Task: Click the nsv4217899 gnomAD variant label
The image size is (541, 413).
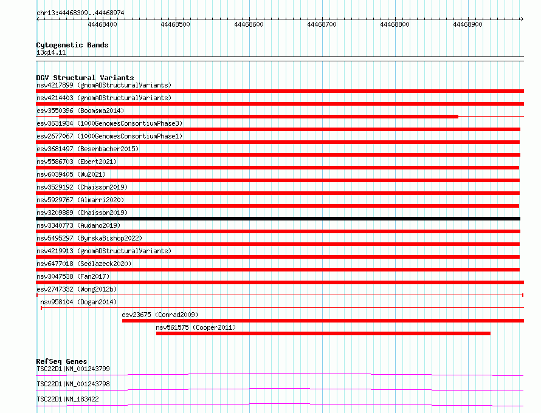Action: (104, 85)
